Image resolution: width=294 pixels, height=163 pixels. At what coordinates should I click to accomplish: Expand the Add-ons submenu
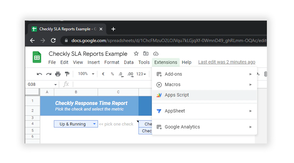tap(204, 74)
